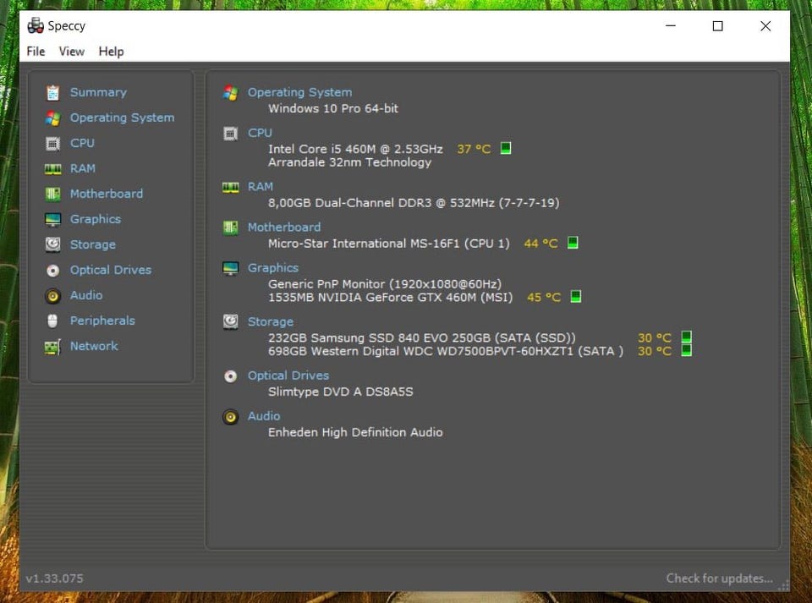Click the CPU chip icon in sidebar
The width and height of the screenshot is (812, 603).
(x=52, y=144)
